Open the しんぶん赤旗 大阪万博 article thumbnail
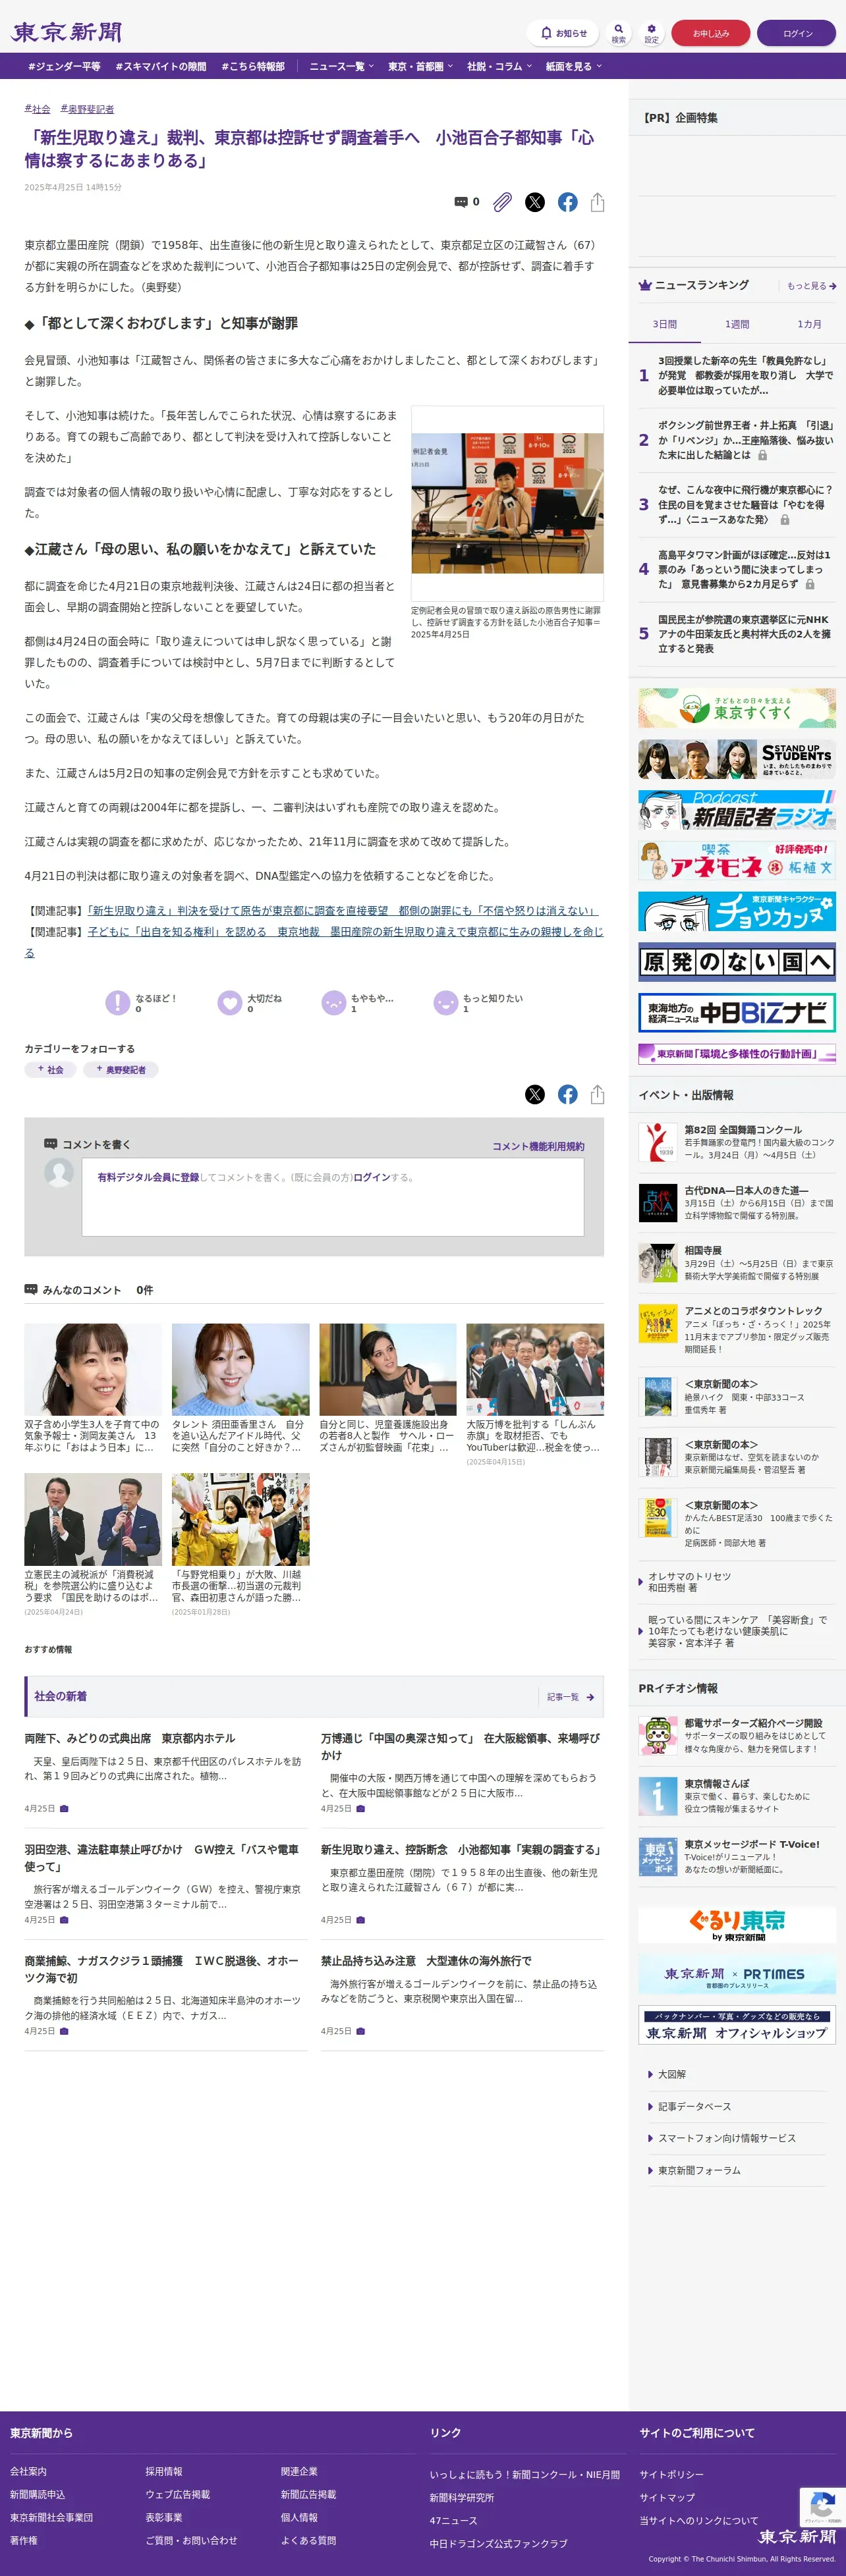 [534, 1369]
